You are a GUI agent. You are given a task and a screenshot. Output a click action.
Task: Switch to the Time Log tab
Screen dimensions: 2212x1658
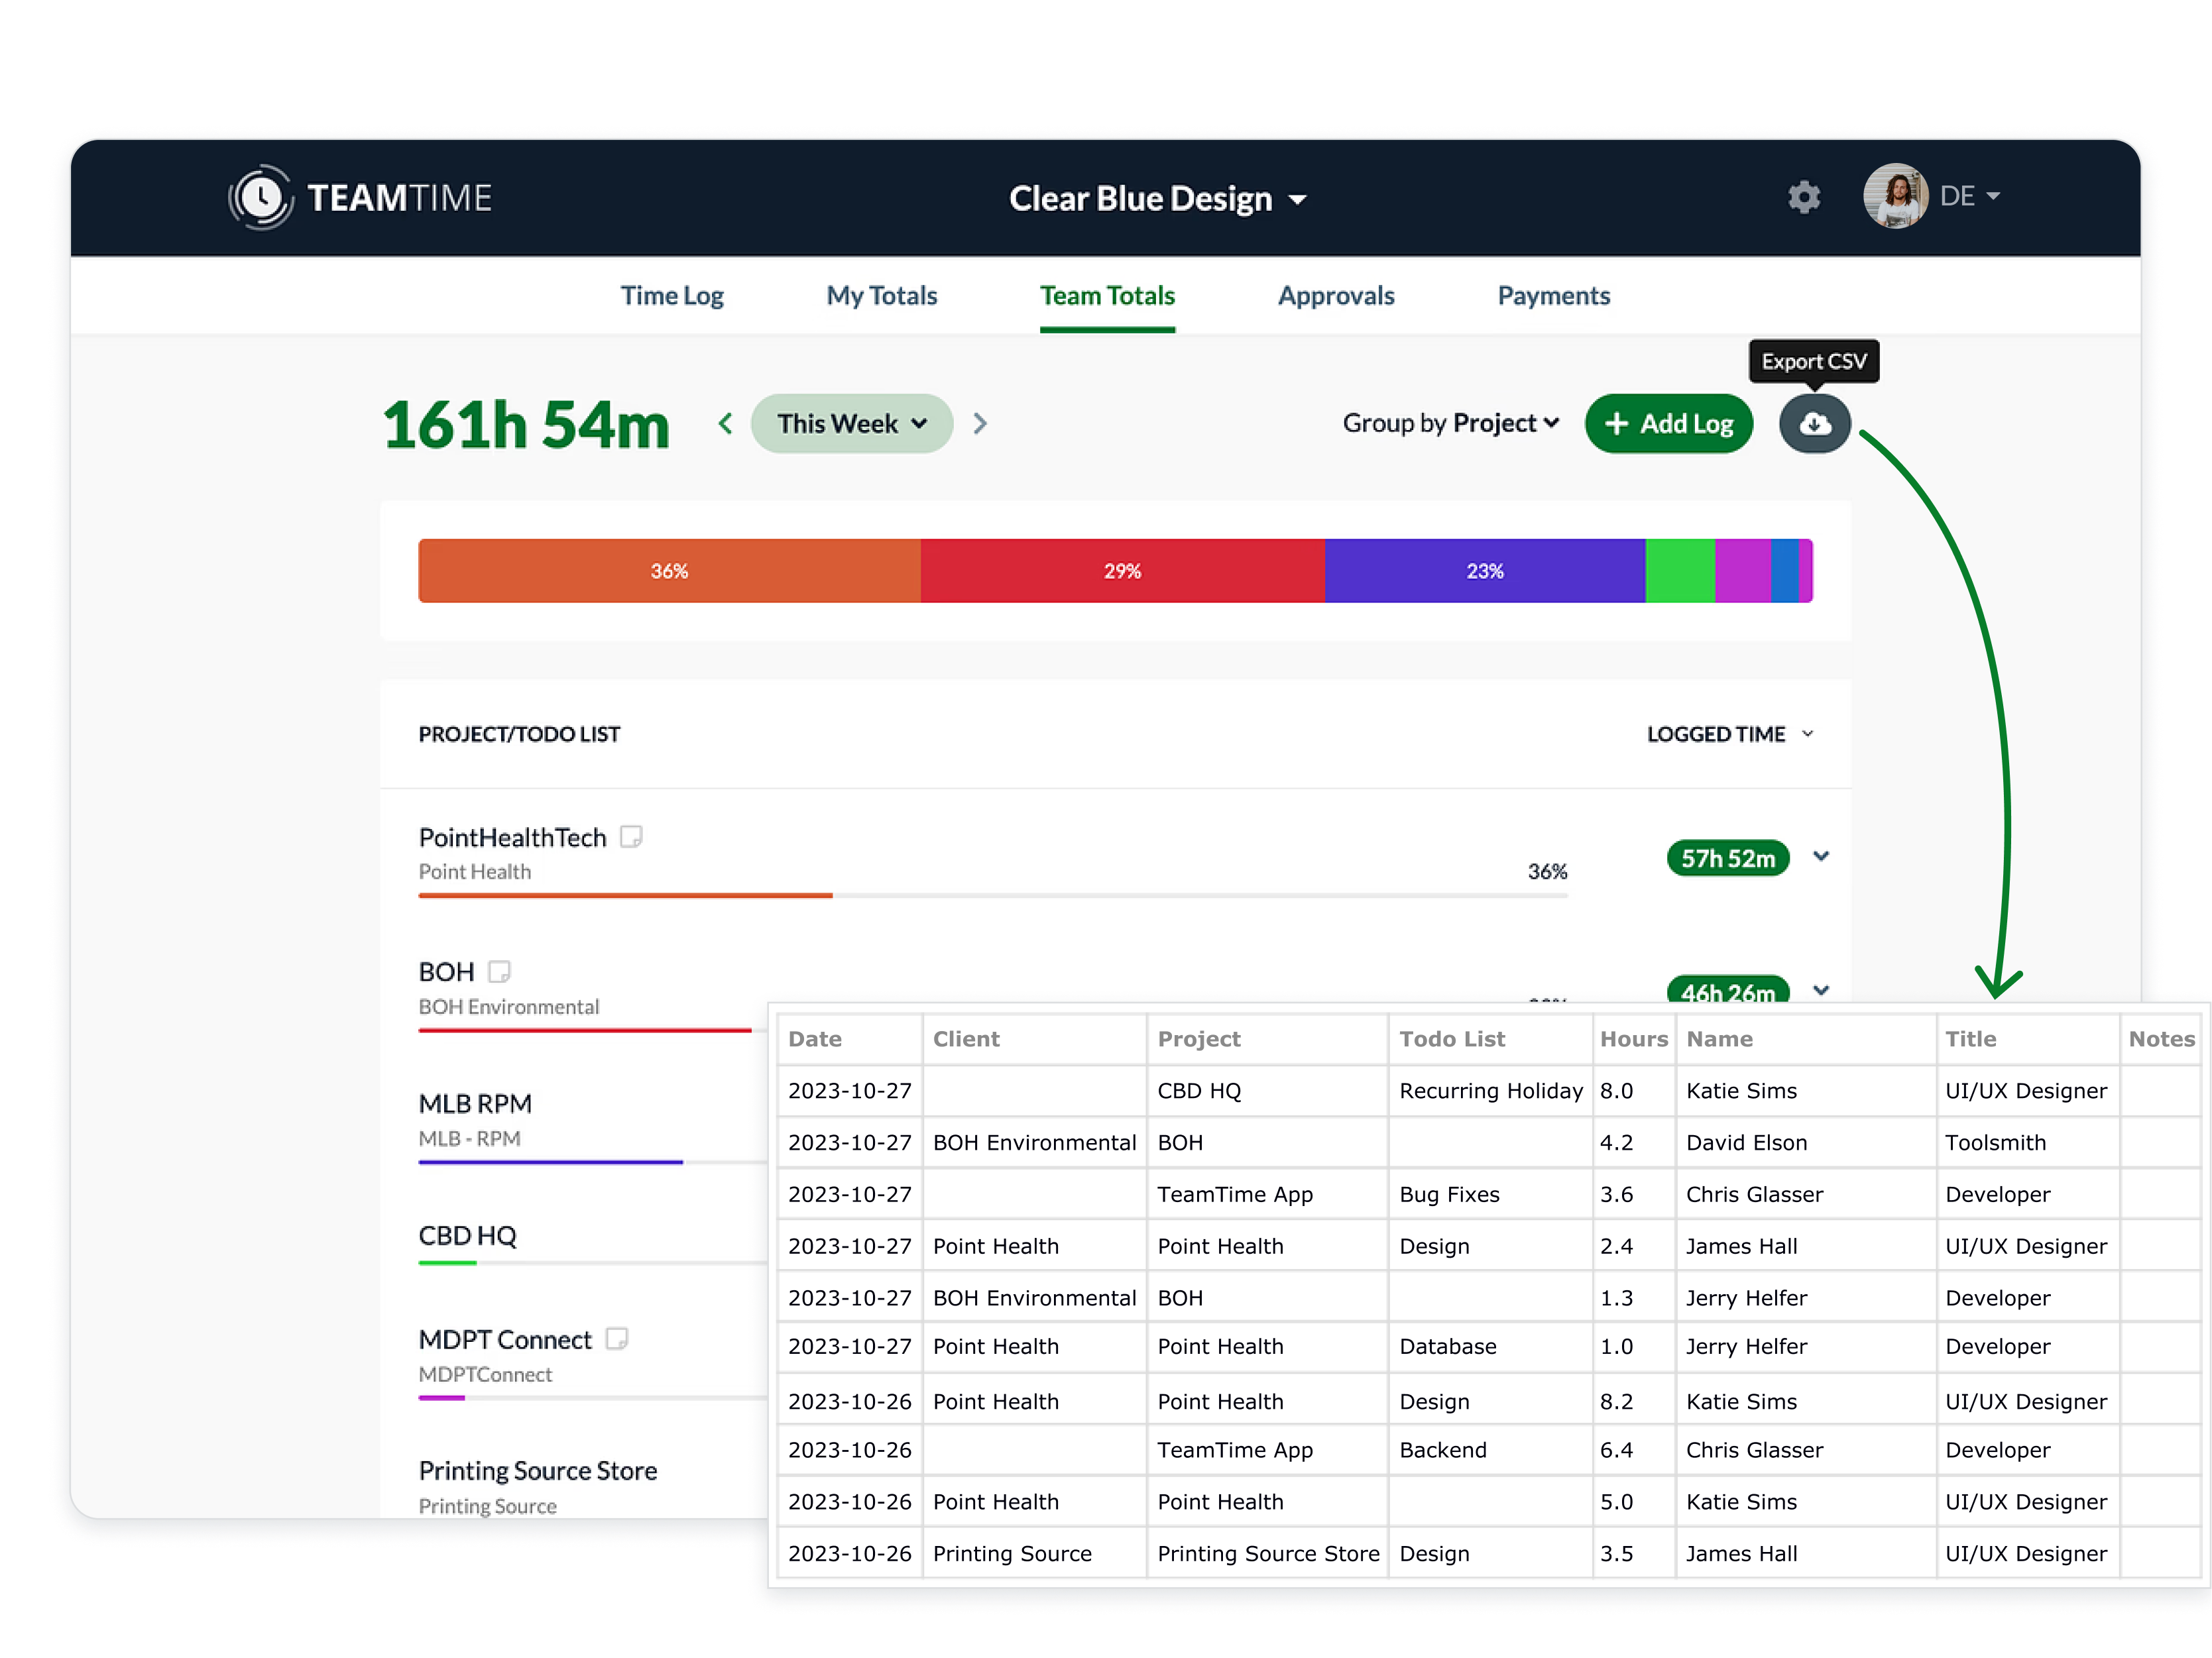pyautogui.click(x=672, y=296)
